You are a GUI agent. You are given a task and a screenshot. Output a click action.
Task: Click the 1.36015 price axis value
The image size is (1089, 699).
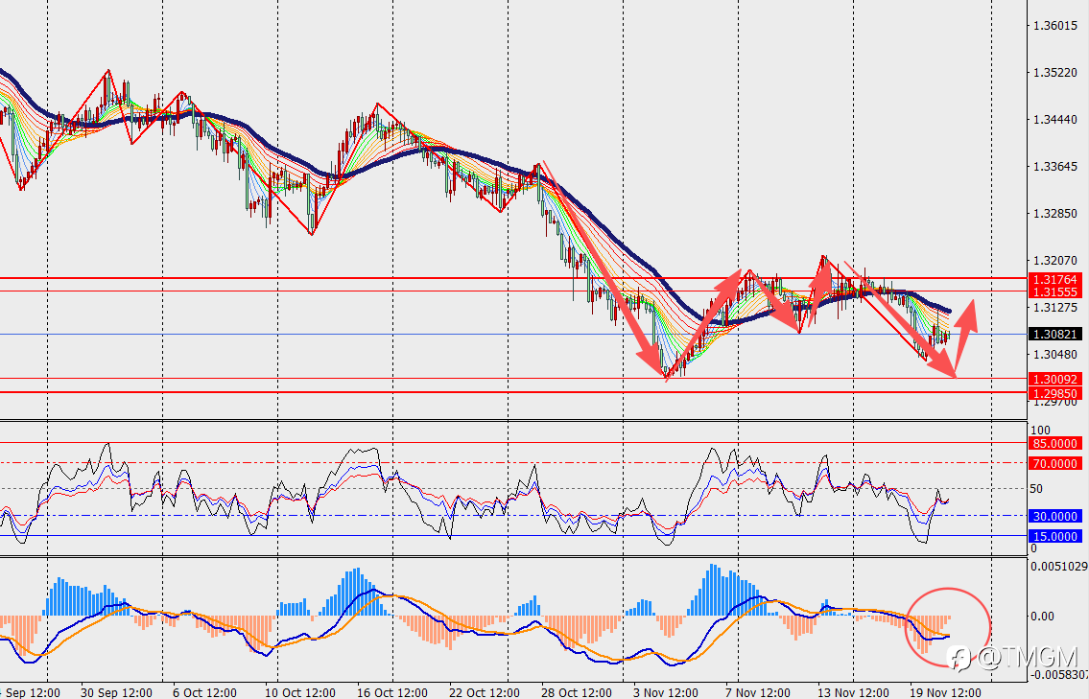(1055, 26)
